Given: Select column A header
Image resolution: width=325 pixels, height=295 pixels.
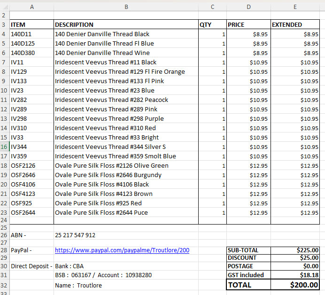Looking at the screenshot, I should [x=32, y=7].
